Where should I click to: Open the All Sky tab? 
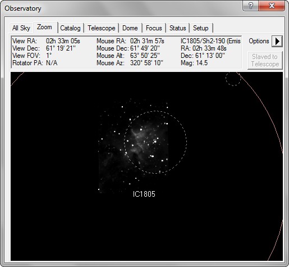(x=21, y=28)
